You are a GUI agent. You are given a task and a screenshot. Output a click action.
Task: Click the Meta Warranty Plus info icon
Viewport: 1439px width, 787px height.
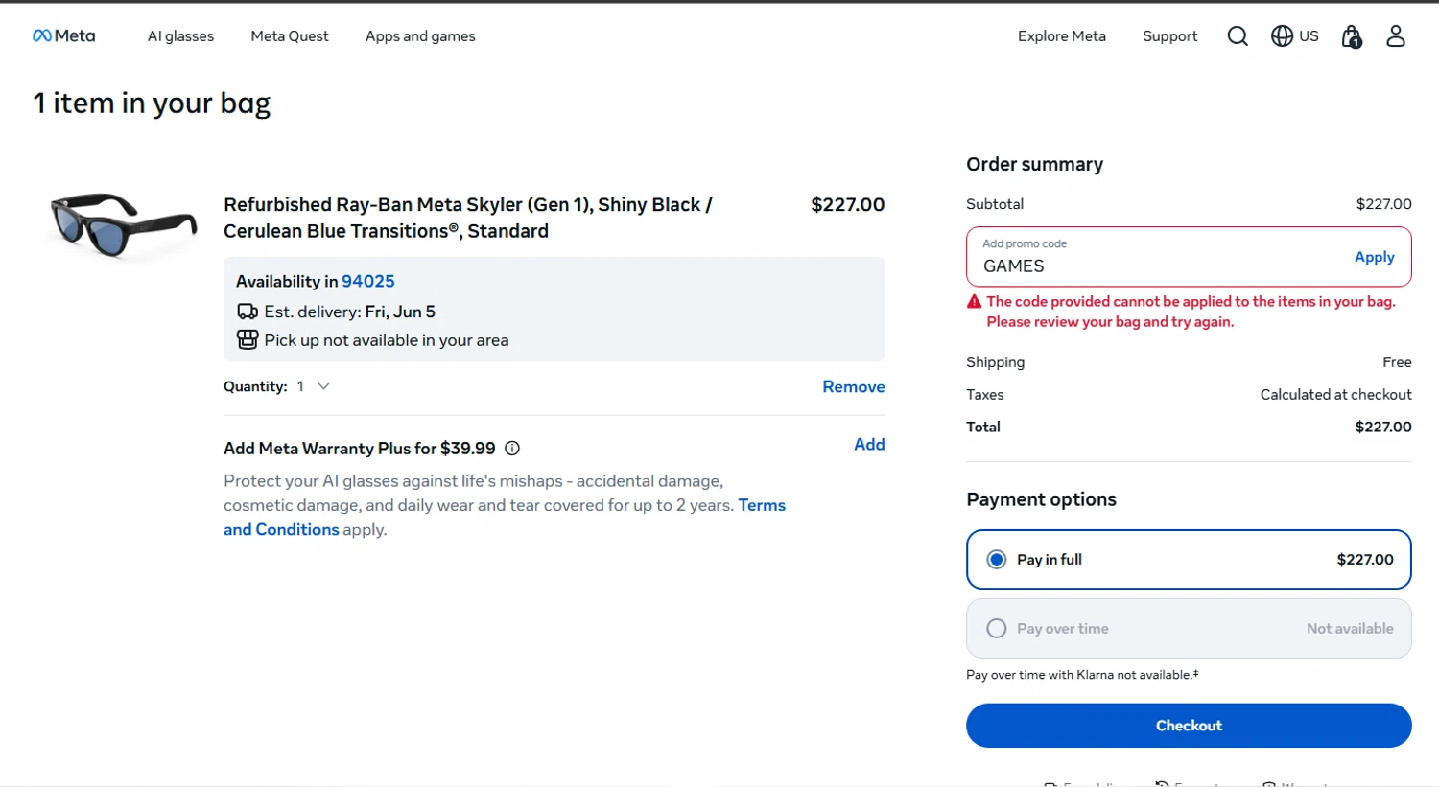(x=512, y=448)
